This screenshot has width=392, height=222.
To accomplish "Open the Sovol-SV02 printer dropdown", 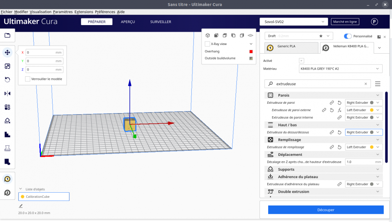I will coord(294,22).
